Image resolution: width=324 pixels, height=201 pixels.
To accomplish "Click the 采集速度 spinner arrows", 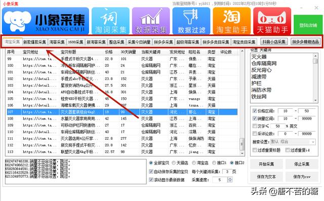I will pyautogui.click(x=230, y=180).
